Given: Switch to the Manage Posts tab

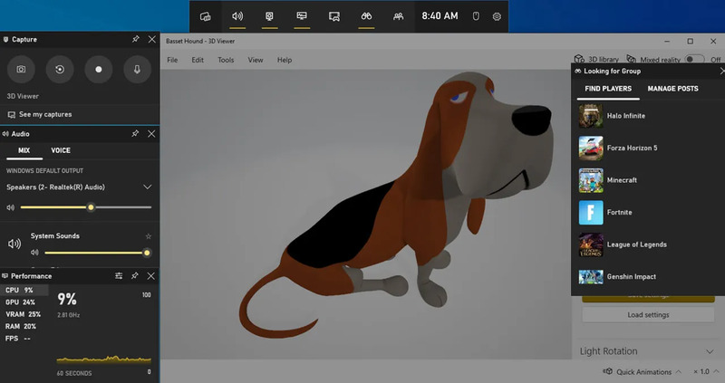Looking at the screenshot, I should pyautogui.click(x=672, y=89).
